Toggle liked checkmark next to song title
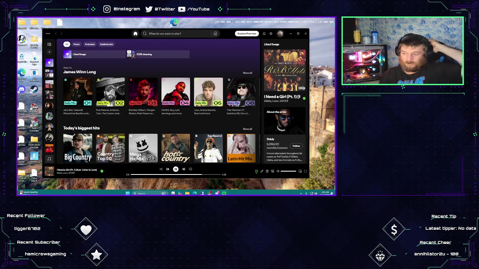479x269 pixels. [x=102, y=171]
